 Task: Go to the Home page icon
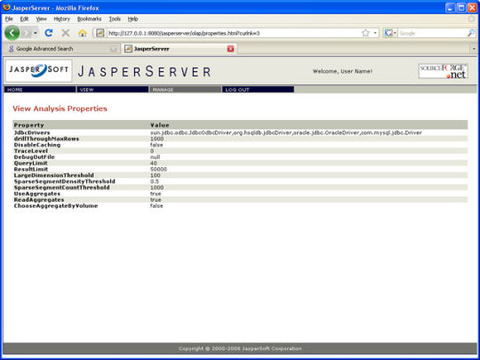click(83, 33)
